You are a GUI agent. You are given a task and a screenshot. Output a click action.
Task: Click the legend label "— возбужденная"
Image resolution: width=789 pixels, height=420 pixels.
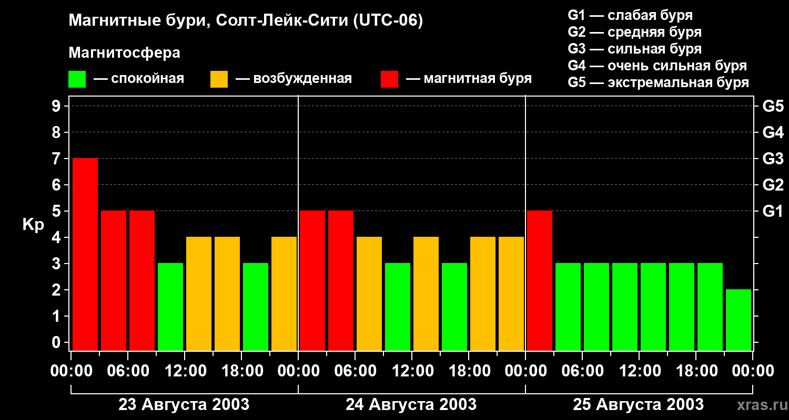coord(294,79)
